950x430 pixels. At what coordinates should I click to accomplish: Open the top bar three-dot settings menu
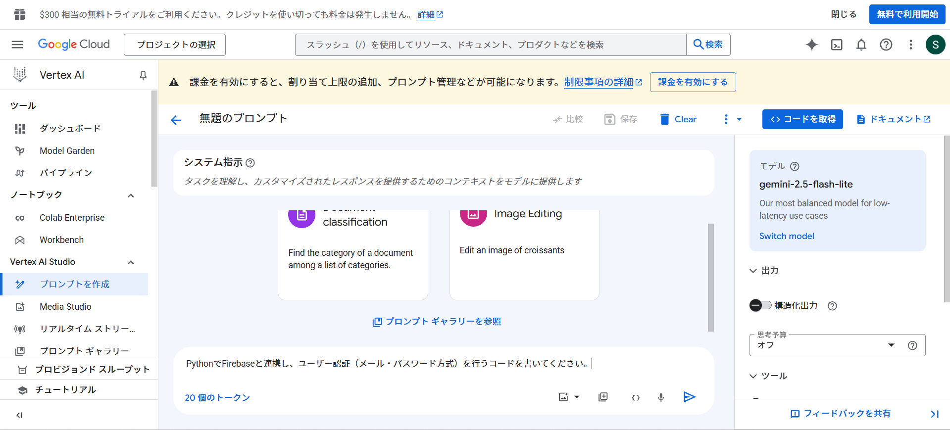911,45
